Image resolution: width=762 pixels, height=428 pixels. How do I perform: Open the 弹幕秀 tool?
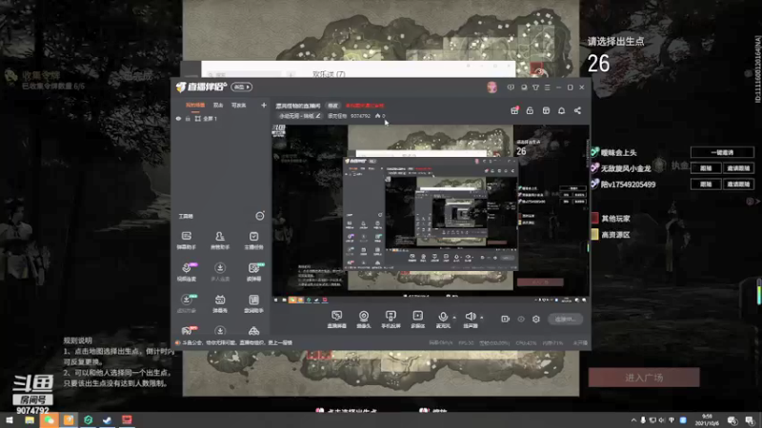pos(220,303)
